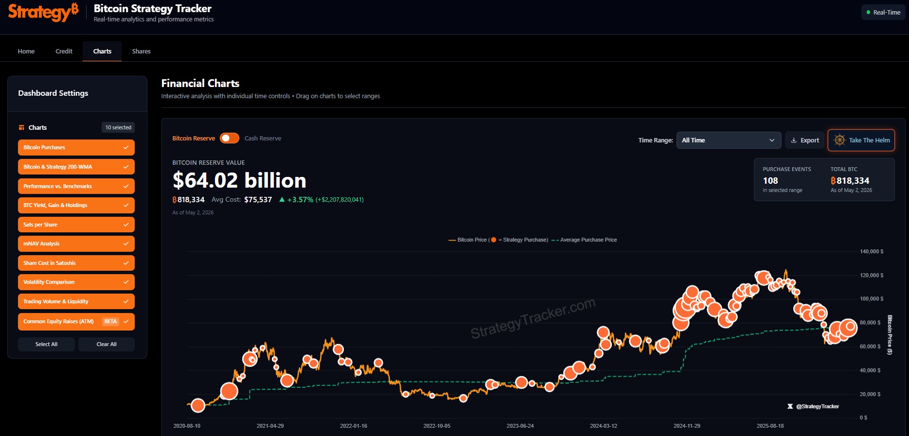Click the orange Bitcoin symbol beside Total BTC
Screen dimensions: 909x436
pos(833,181)
